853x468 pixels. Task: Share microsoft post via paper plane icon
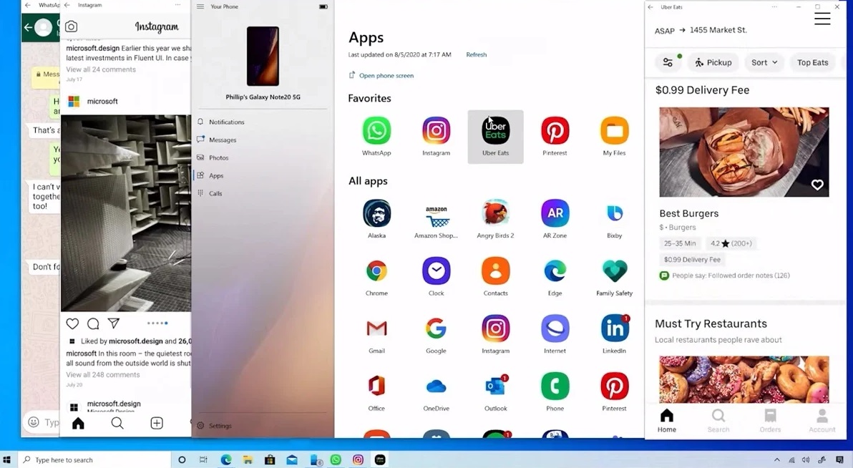114,323
